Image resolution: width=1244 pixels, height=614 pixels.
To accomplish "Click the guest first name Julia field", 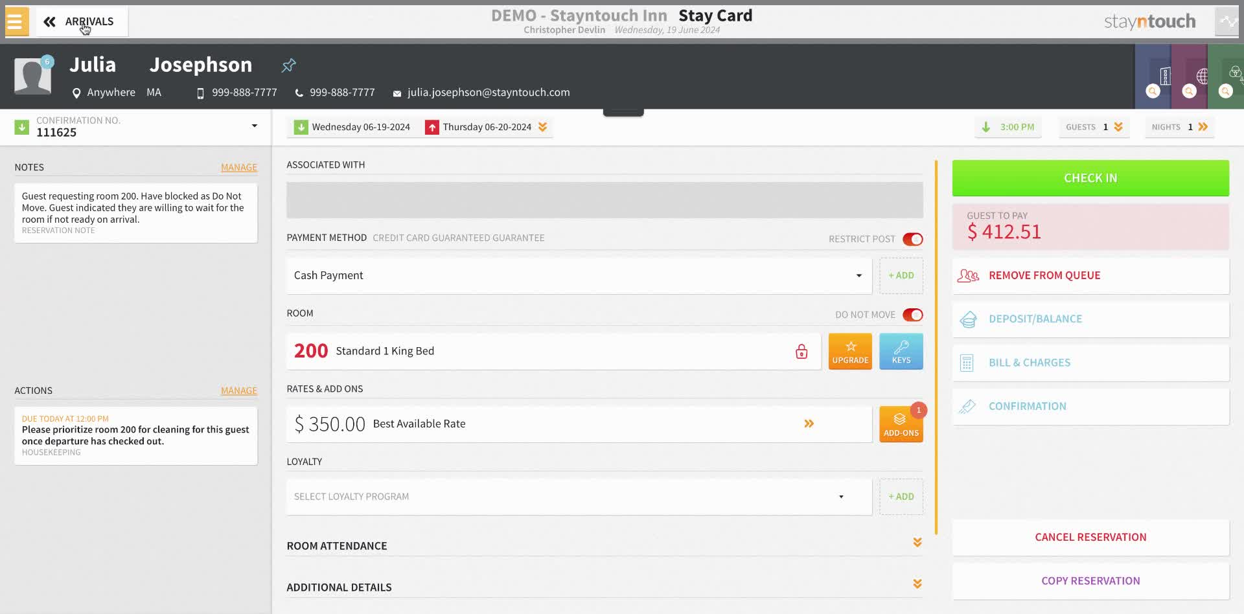I will [x=93, y=65].
